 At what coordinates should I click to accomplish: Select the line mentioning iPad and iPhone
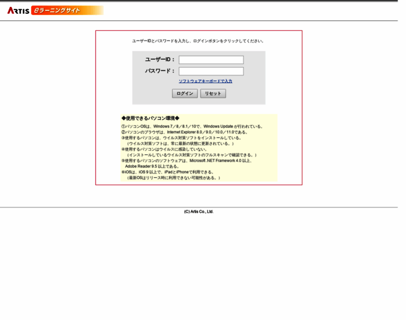tap(168, 172)
